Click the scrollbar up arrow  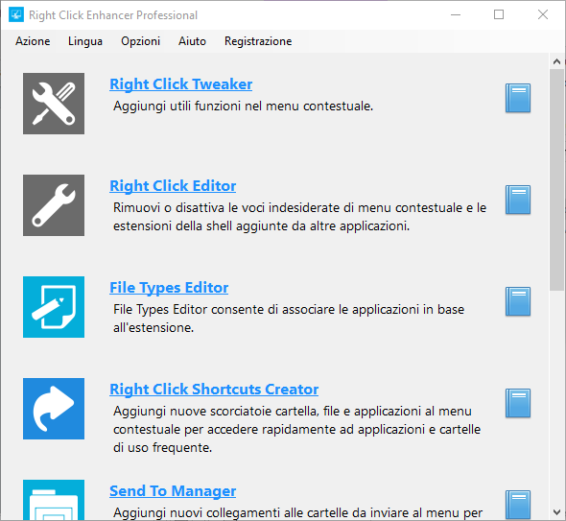click(x=556, y=61)
